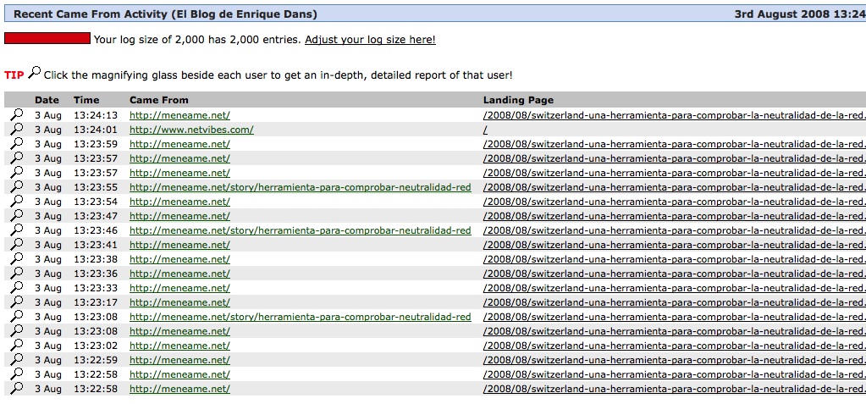Image resolution: width=866 pixels, height=404 pixels.
Task: Click magnifying glass beside the 13:23:59 entry
Action: tap(16, 144)
